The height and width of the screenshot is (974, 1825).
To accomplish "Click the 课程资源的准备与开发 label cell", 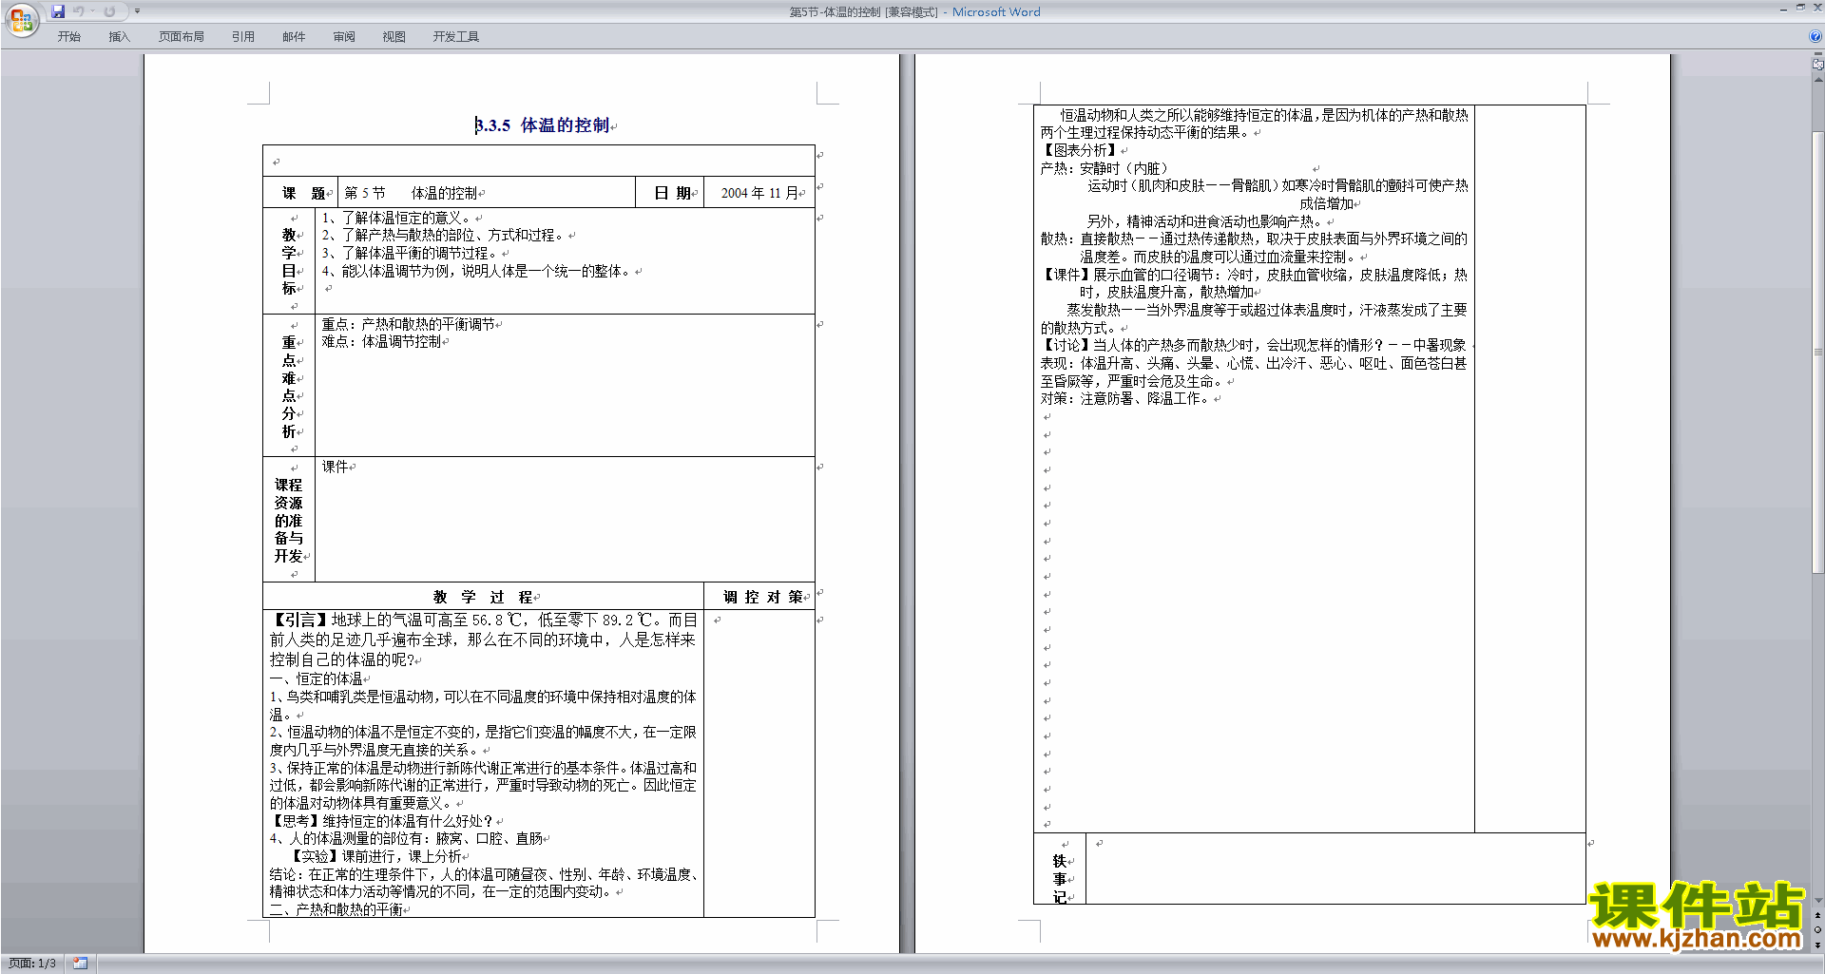I will coord(288,521).
